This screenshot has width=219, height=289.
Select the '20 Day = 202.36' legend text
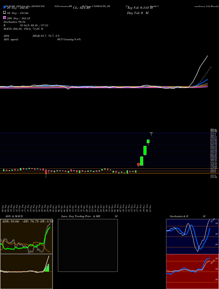[x=18, y=8]
